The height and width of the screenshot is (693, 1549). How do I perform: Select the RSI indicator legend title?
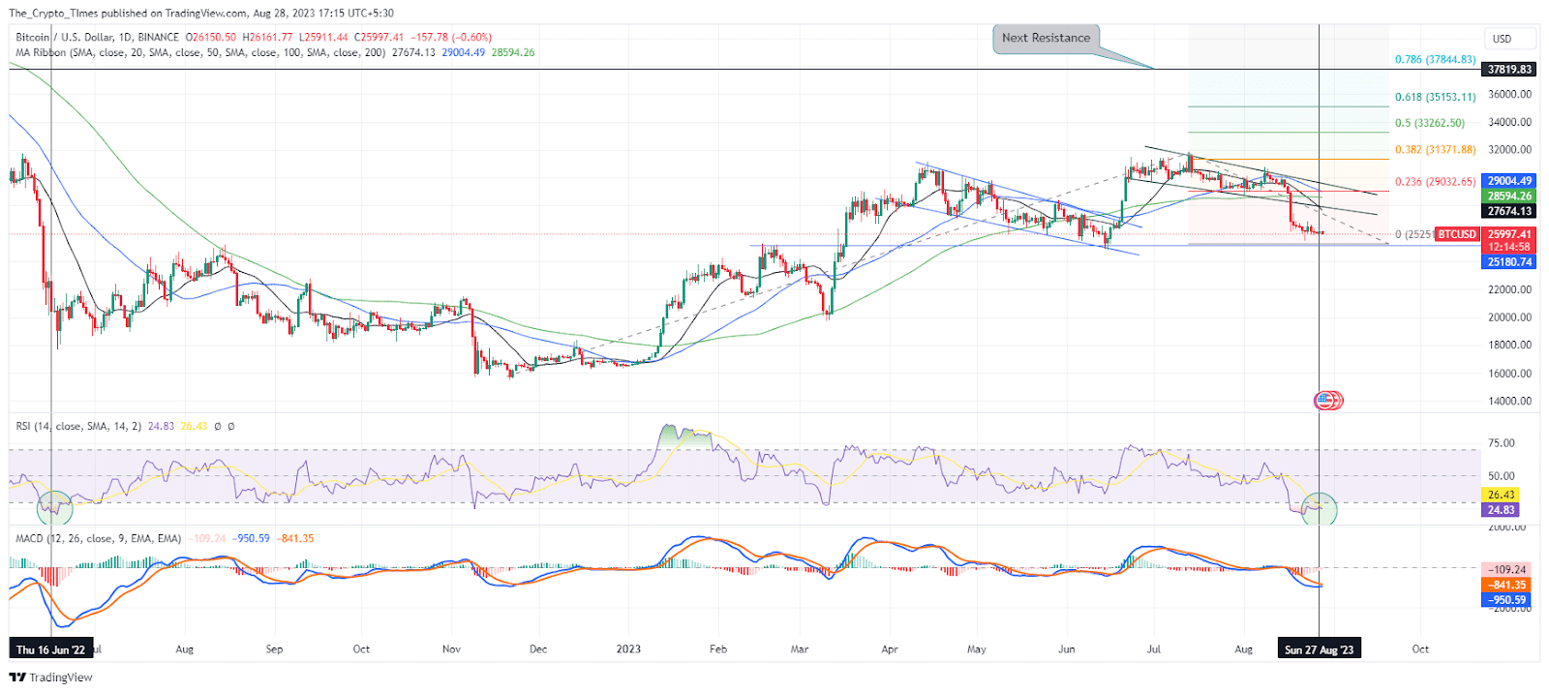[78, 426]
